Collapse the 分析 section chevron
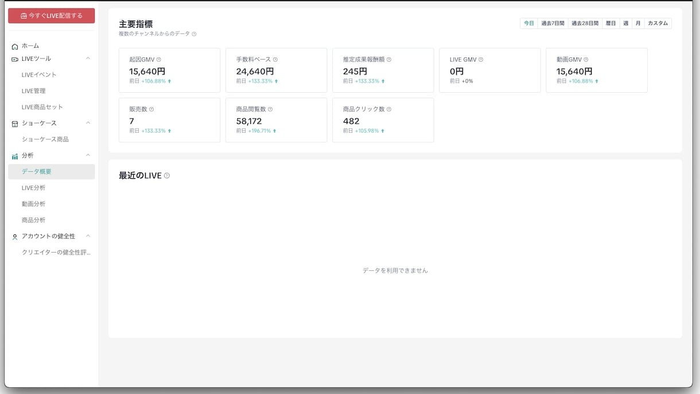 (x=88, y=155)
